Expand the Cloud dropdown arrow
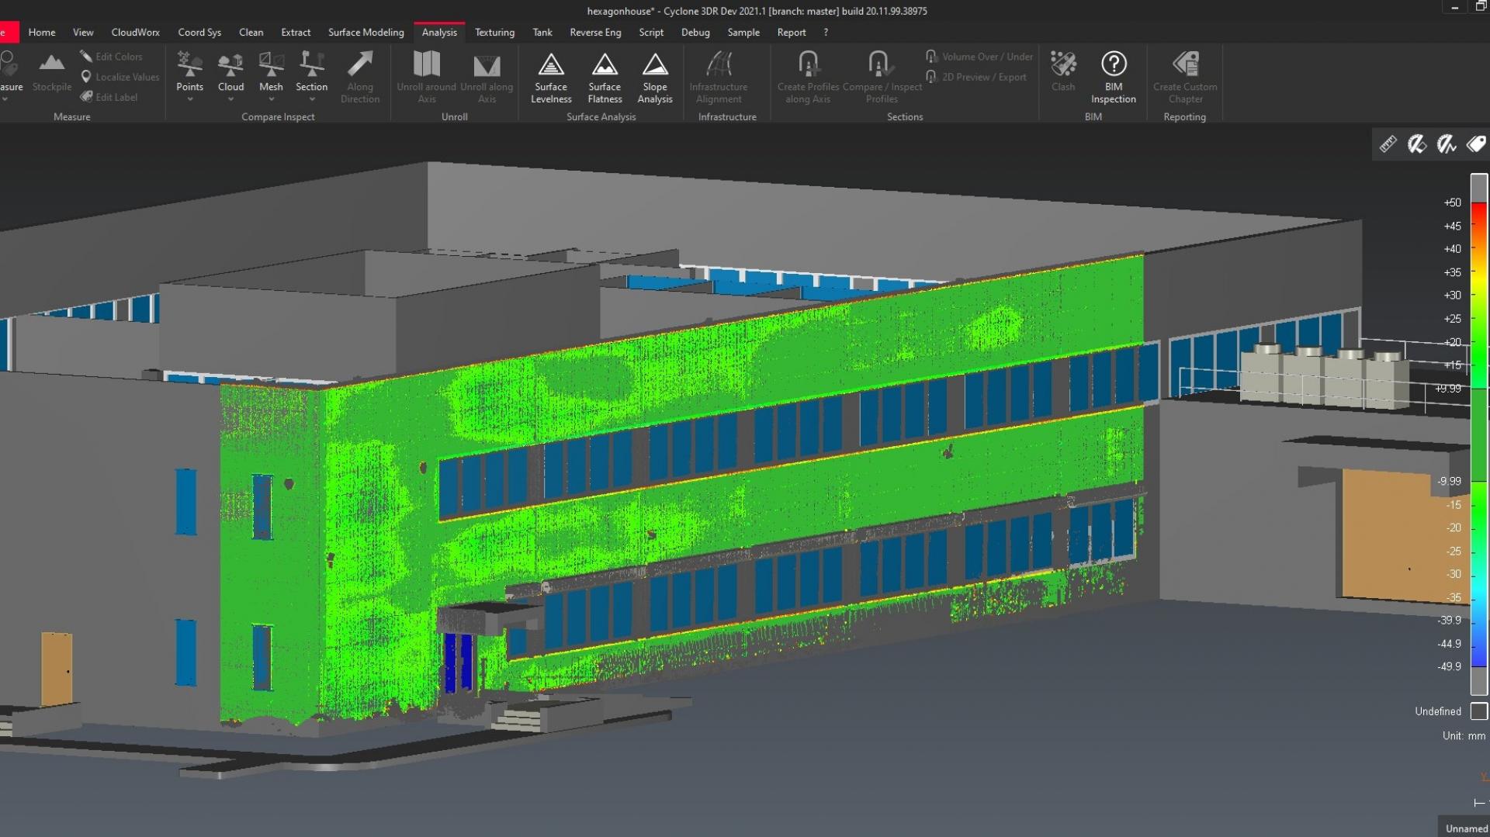Image resolution: width=1490 pixels, height=837 pixels. (x=230, y=99)
